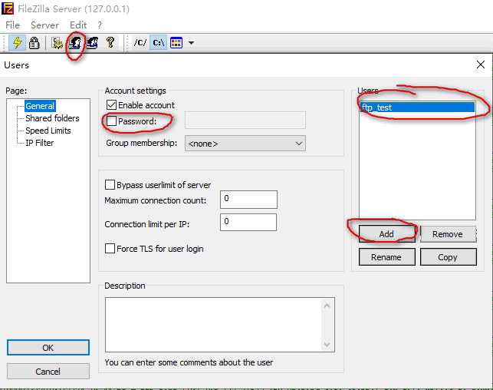The height and width of the screenshot is (390, 493).
Task: Click the FileZilla Server title bar logo
Action: (8, 8)
